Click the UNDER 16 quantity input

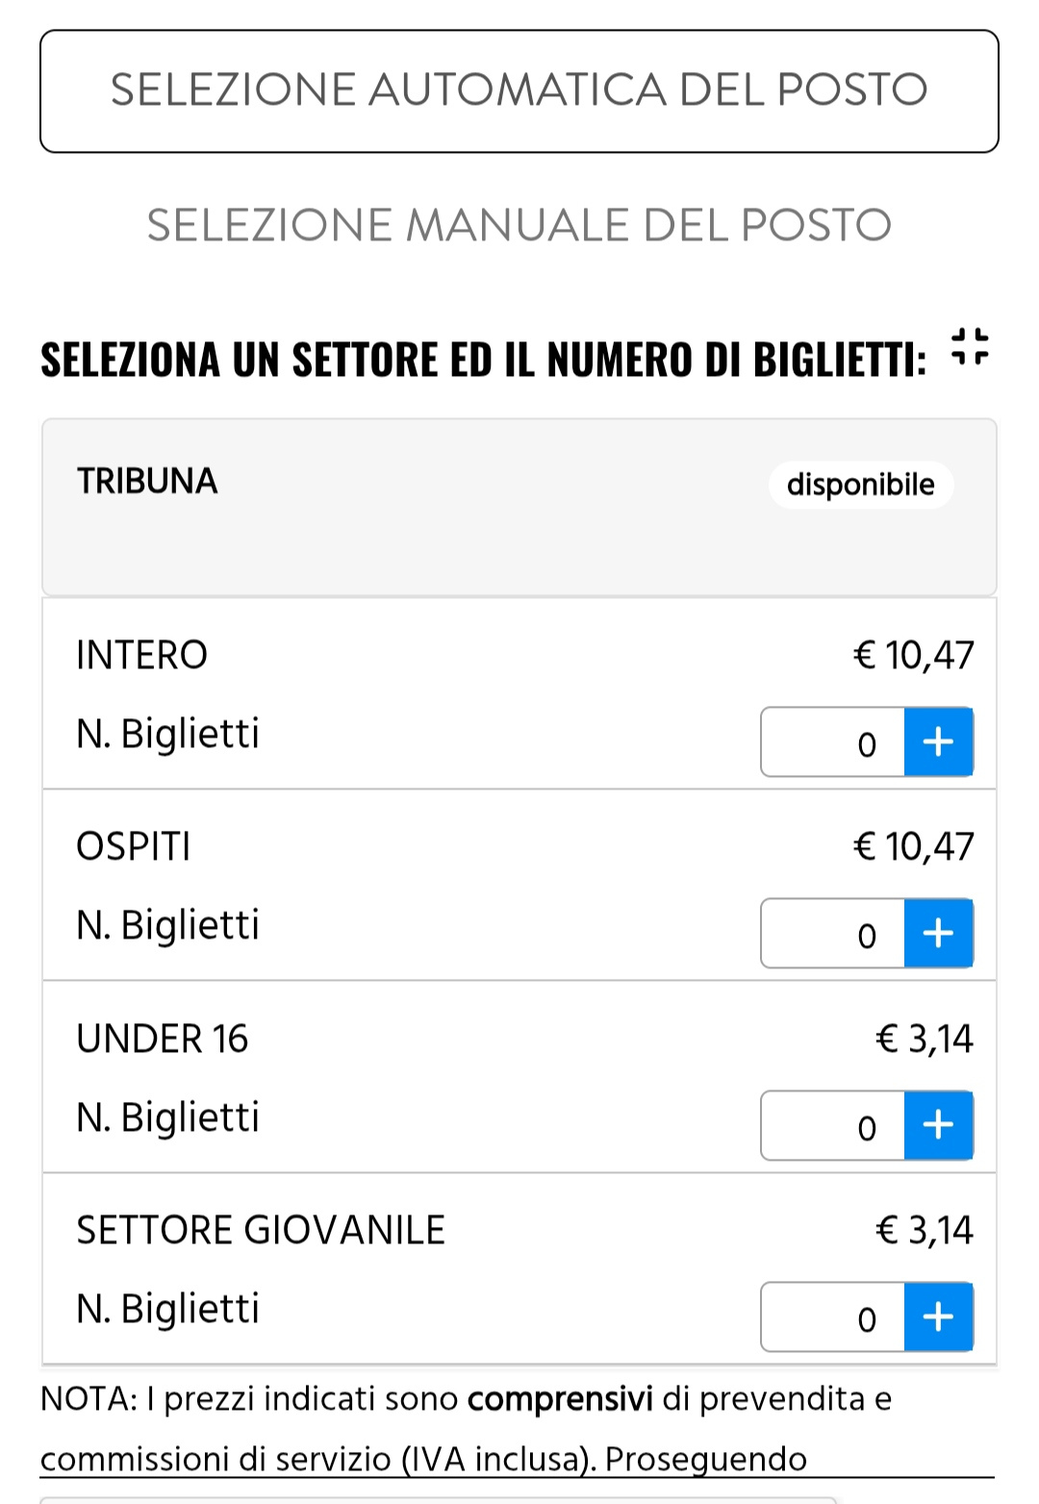[x=833, y=1125]
